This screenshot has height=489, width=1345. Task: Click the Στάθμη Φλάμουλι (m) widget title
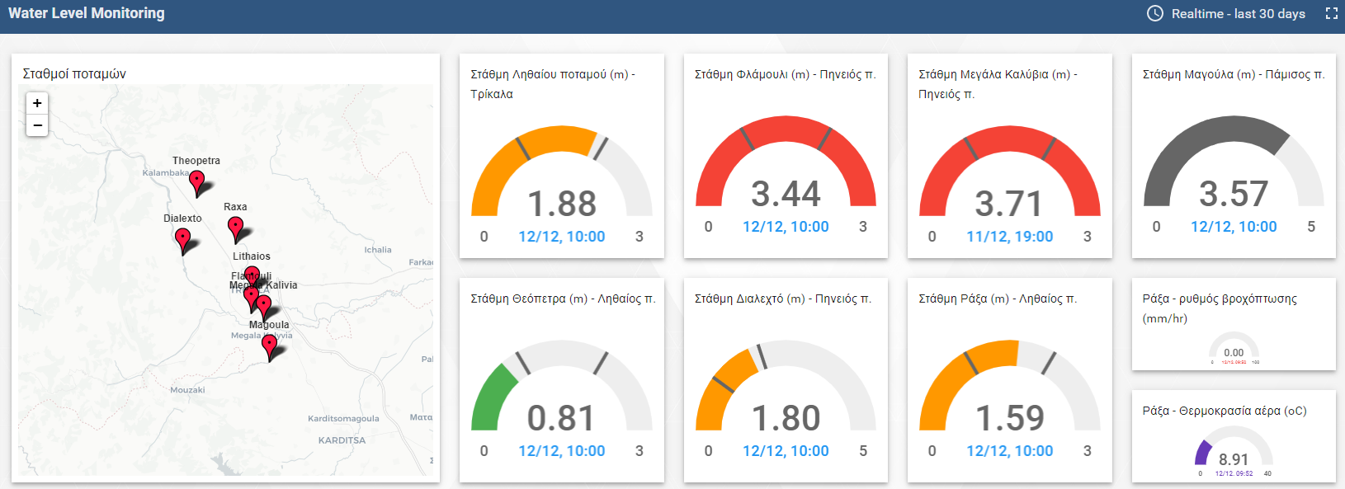tap(785, 74)
